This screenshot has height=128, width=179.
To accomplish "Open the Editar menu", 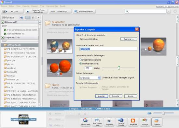I will click(12, 6).
